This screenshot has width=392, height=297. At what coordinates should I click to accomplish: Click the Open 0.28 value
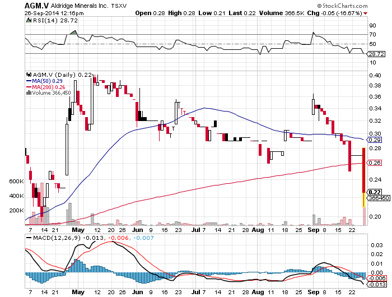pos(150,13)
